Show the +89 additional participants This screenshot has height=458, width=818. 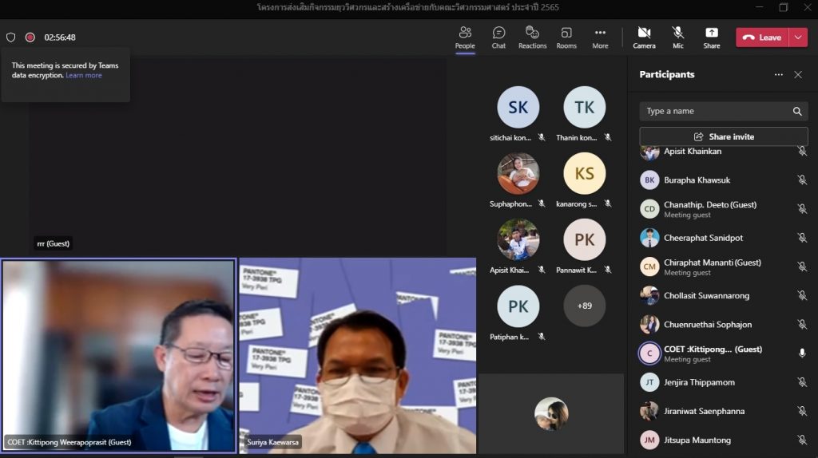click(x=584, y=306)
